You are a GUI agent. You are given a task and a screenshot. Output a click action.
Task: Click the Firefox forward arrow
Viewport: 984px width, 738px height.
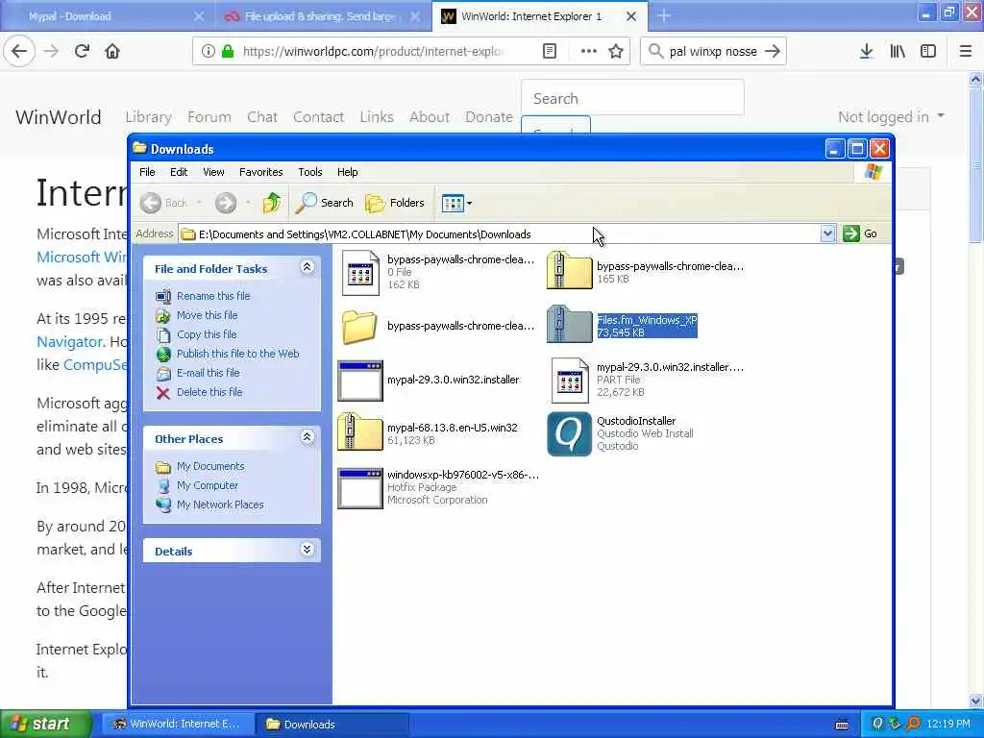tap(52, 52)
